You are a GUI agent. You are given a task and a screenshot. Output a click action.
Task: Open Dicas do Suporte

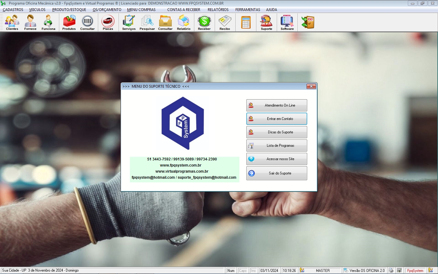(276, 132)
